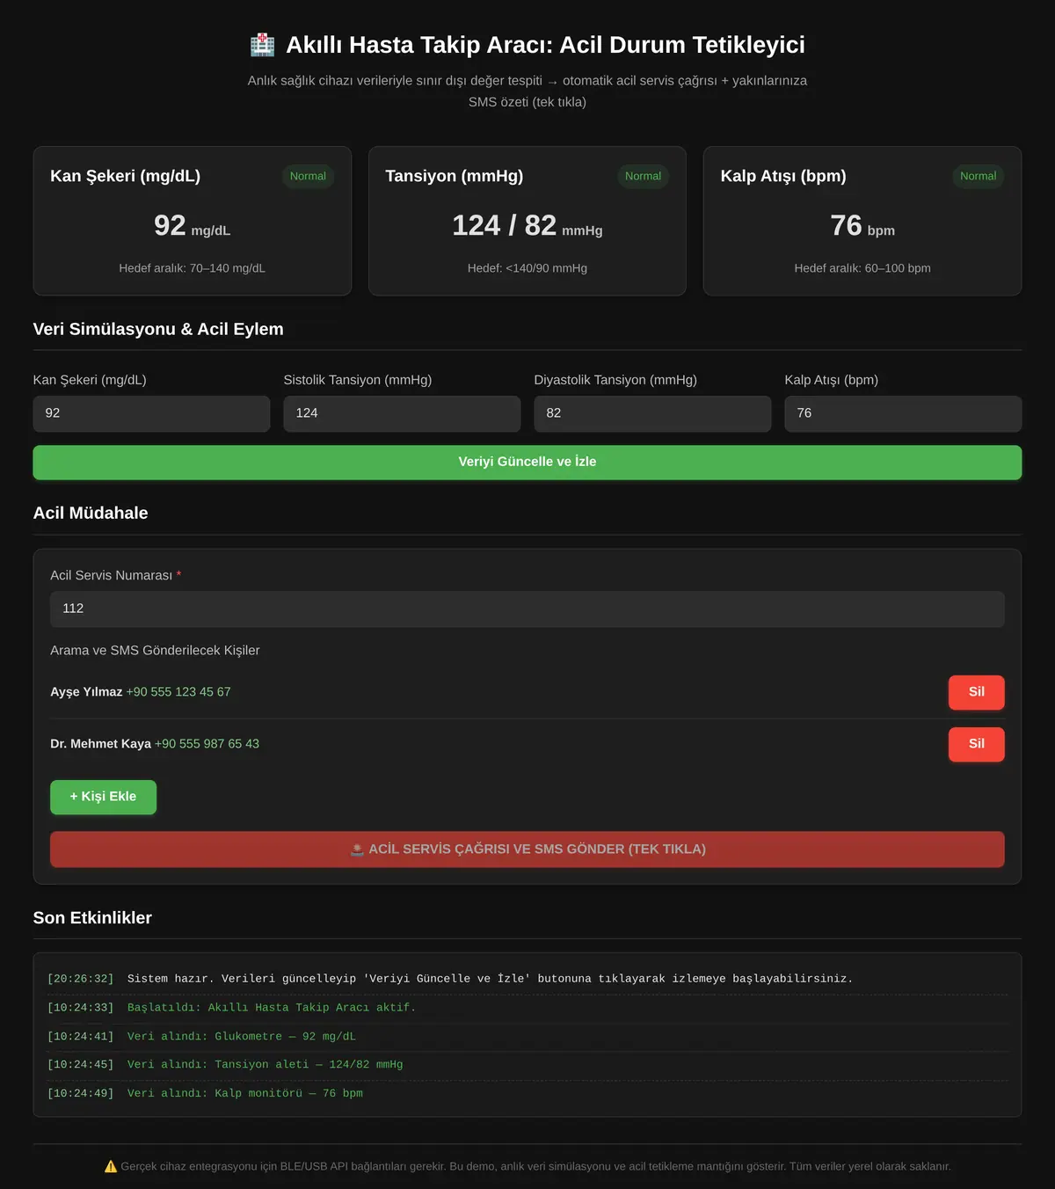Viewport: 1055px width, 1189px height.
Task: Click the 92 mg/dL reading value
Action: tap(192, 226)
